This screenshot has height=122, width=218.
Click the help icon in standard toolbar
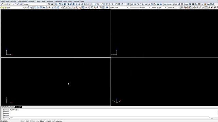[107, 7]
